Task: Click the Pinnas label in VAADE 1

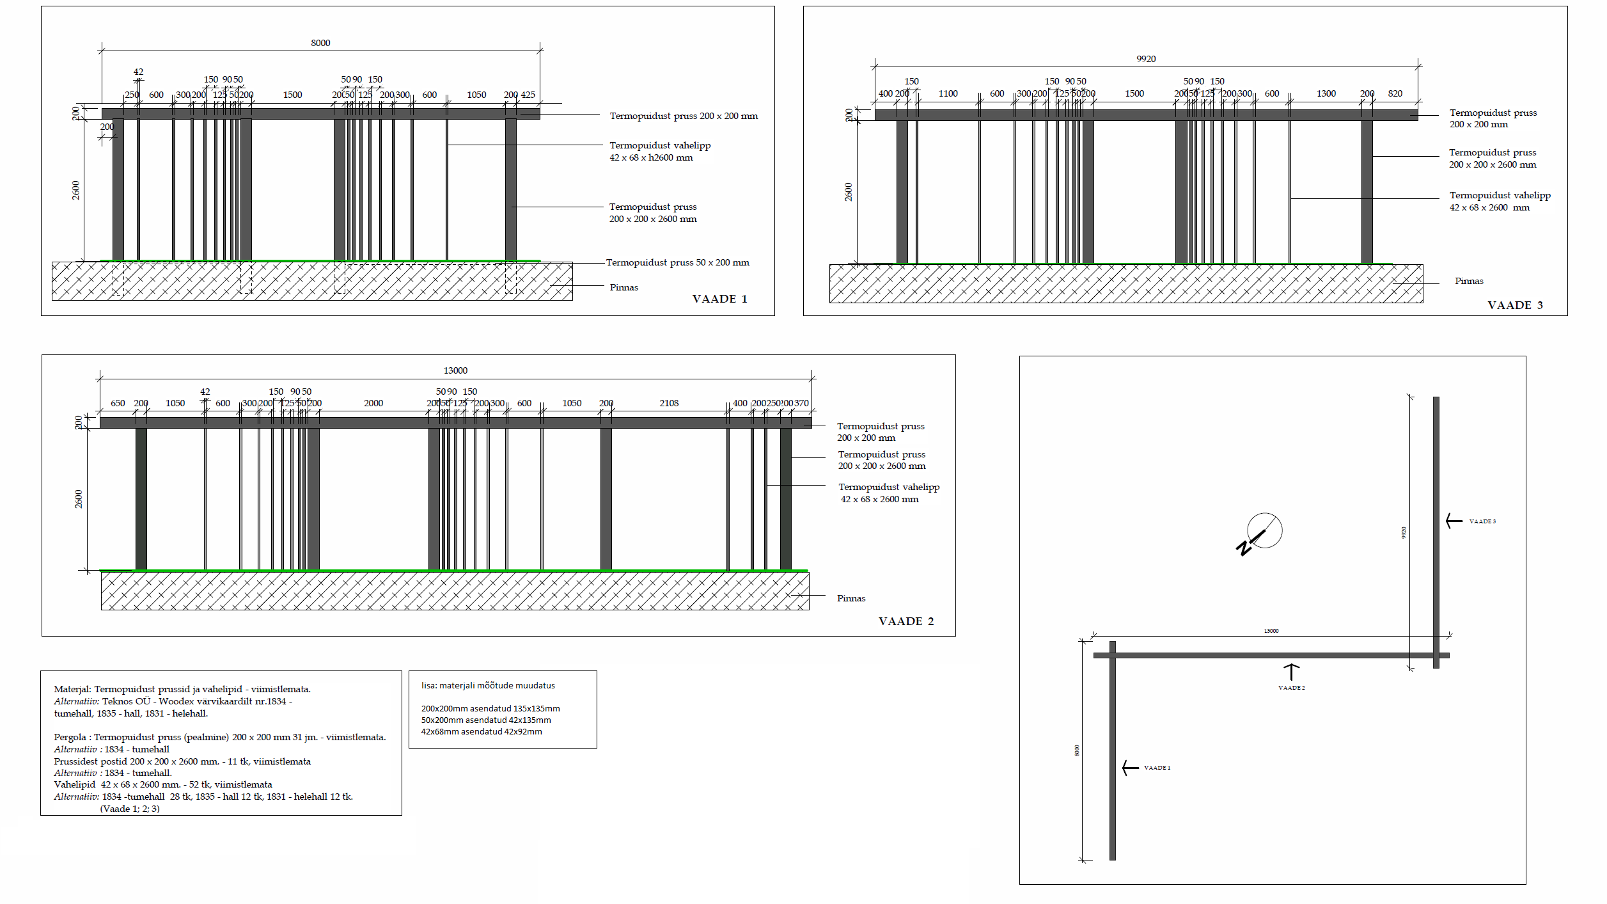Action: click(x=623, y=287)
